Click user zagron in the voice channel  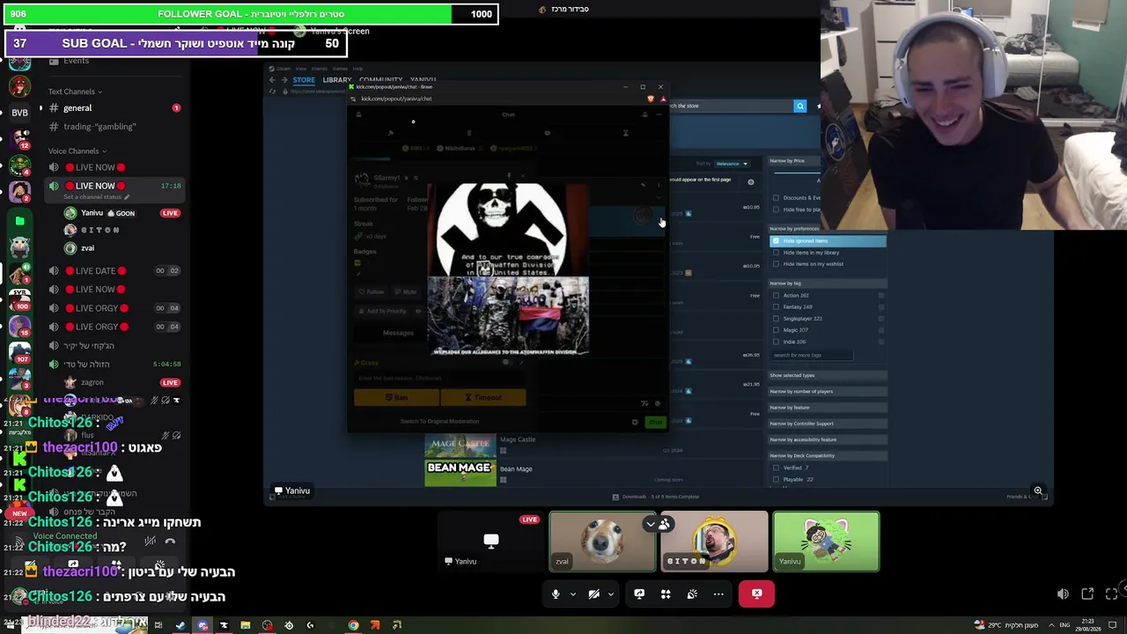tap(92, 383)
